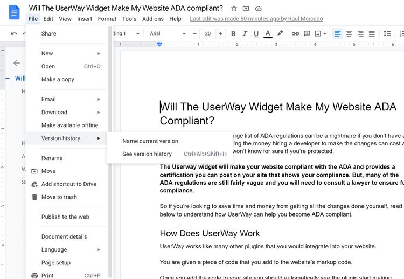Choose Move with folder icon

click(66, 171)
